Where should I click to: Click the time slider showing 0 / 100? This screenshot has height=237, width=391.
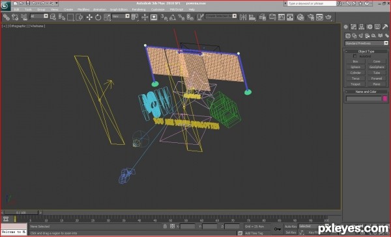click(22, 213)
